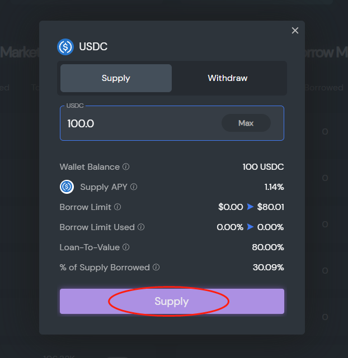Show info for Borrow Limit Used
348x358 pixels.
point(141,227)
